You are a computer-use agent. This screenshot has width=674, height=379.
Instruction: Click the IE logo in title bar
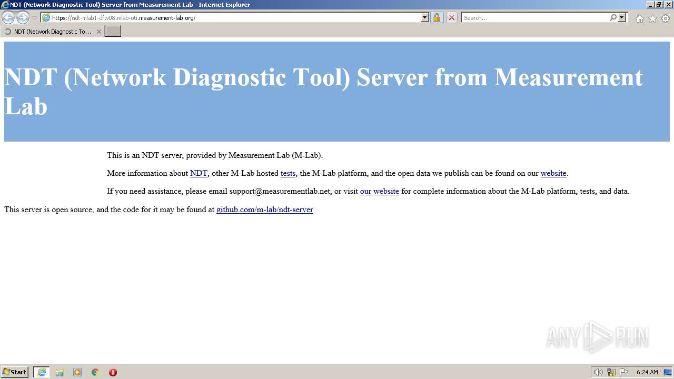[5, 5]
